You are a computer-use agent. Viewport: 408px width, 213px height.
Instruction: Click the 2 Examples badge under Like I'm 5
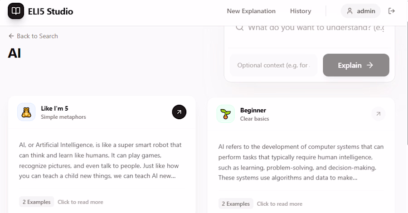pyautogui.click(x=36, y=202)
